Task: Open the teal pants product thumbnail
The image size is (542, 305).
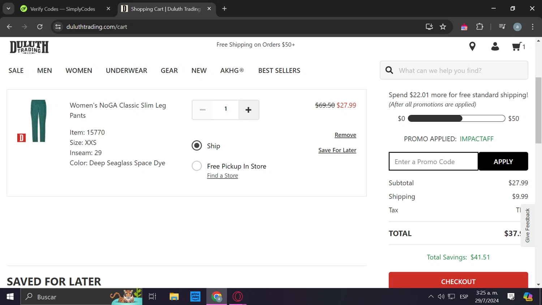Action: (39, 121)
